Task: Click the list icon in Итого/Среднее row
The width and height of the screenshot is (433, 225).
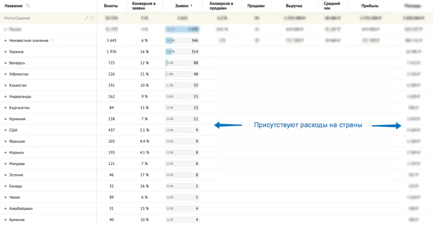Action: (x=92, y=18)
